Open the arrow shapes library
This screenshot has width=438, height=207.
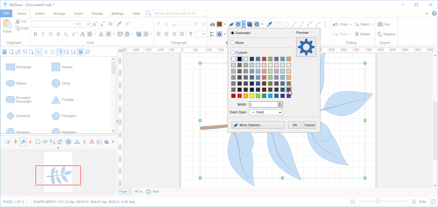[x=16, y=142]
